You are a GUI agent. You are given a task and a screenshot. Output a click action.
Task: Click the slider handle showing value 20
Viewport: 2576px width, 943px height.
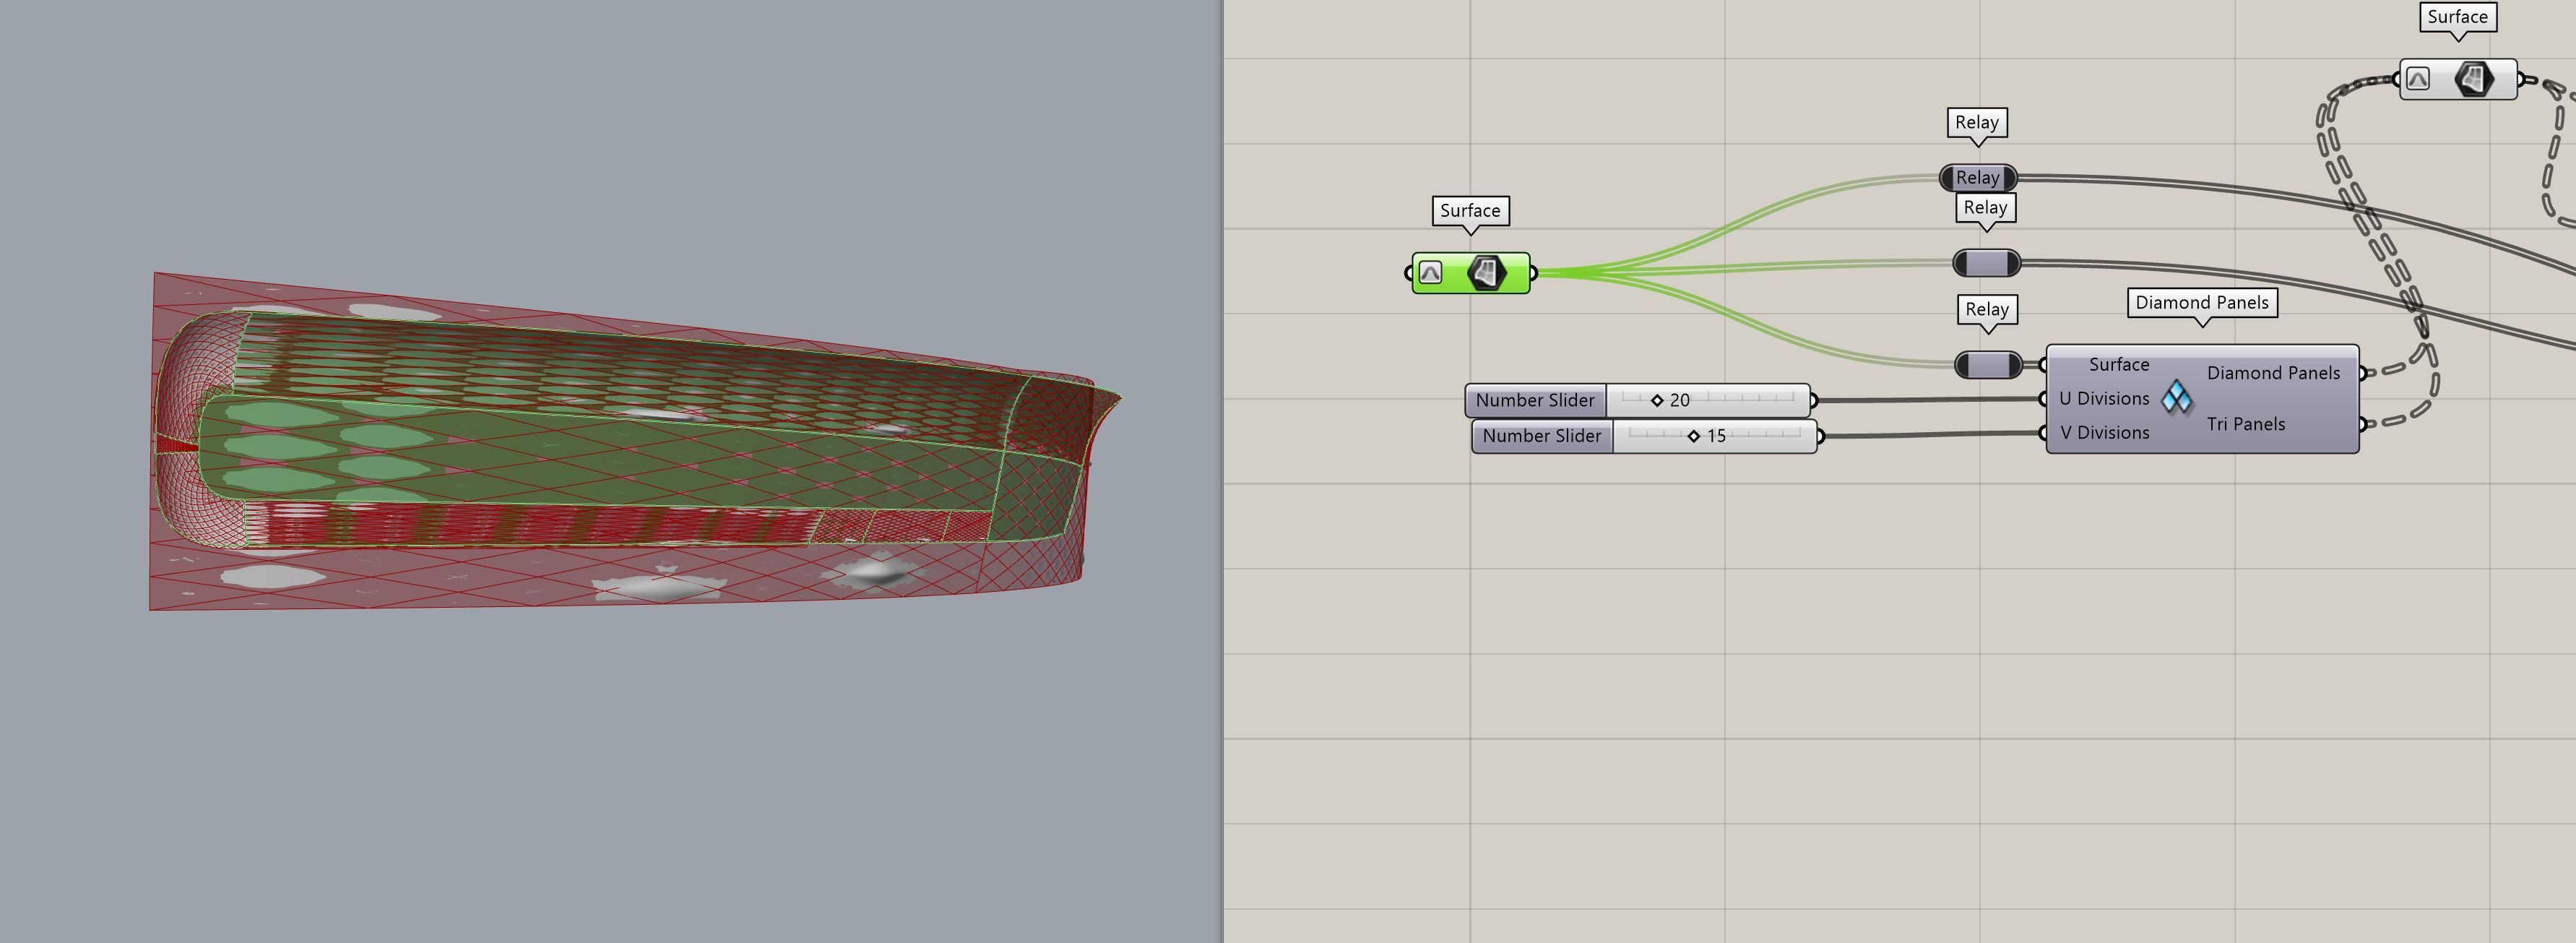pyautogui.click(x=1657, y=400)
